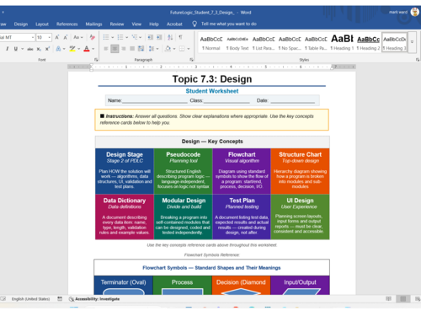Viewport: 421px width, 316px height.
Task: Align text to the left
Action: tap(106, 49)
